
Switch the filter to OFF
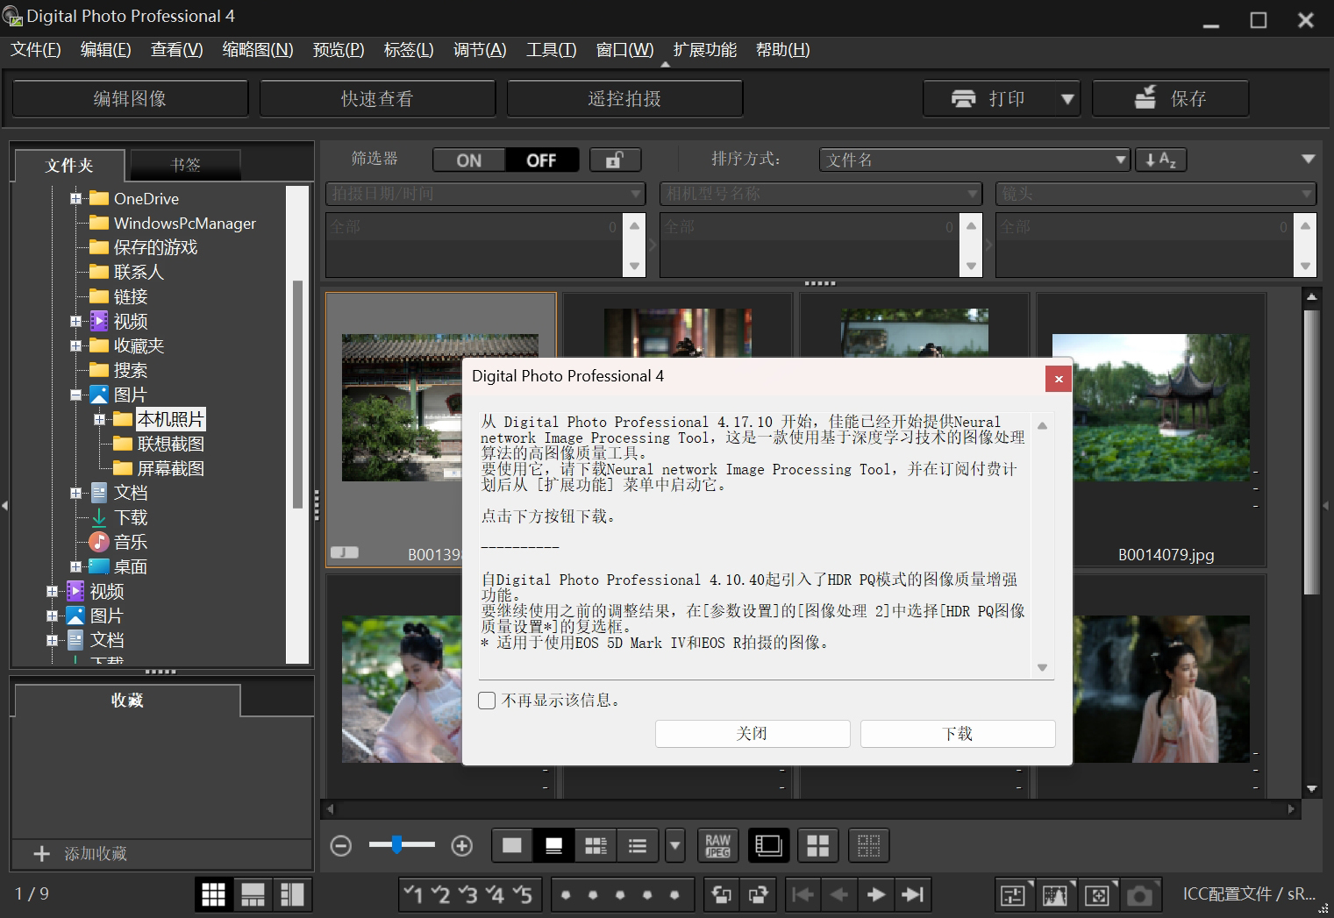pyautogui.click(x=541, y=160)
